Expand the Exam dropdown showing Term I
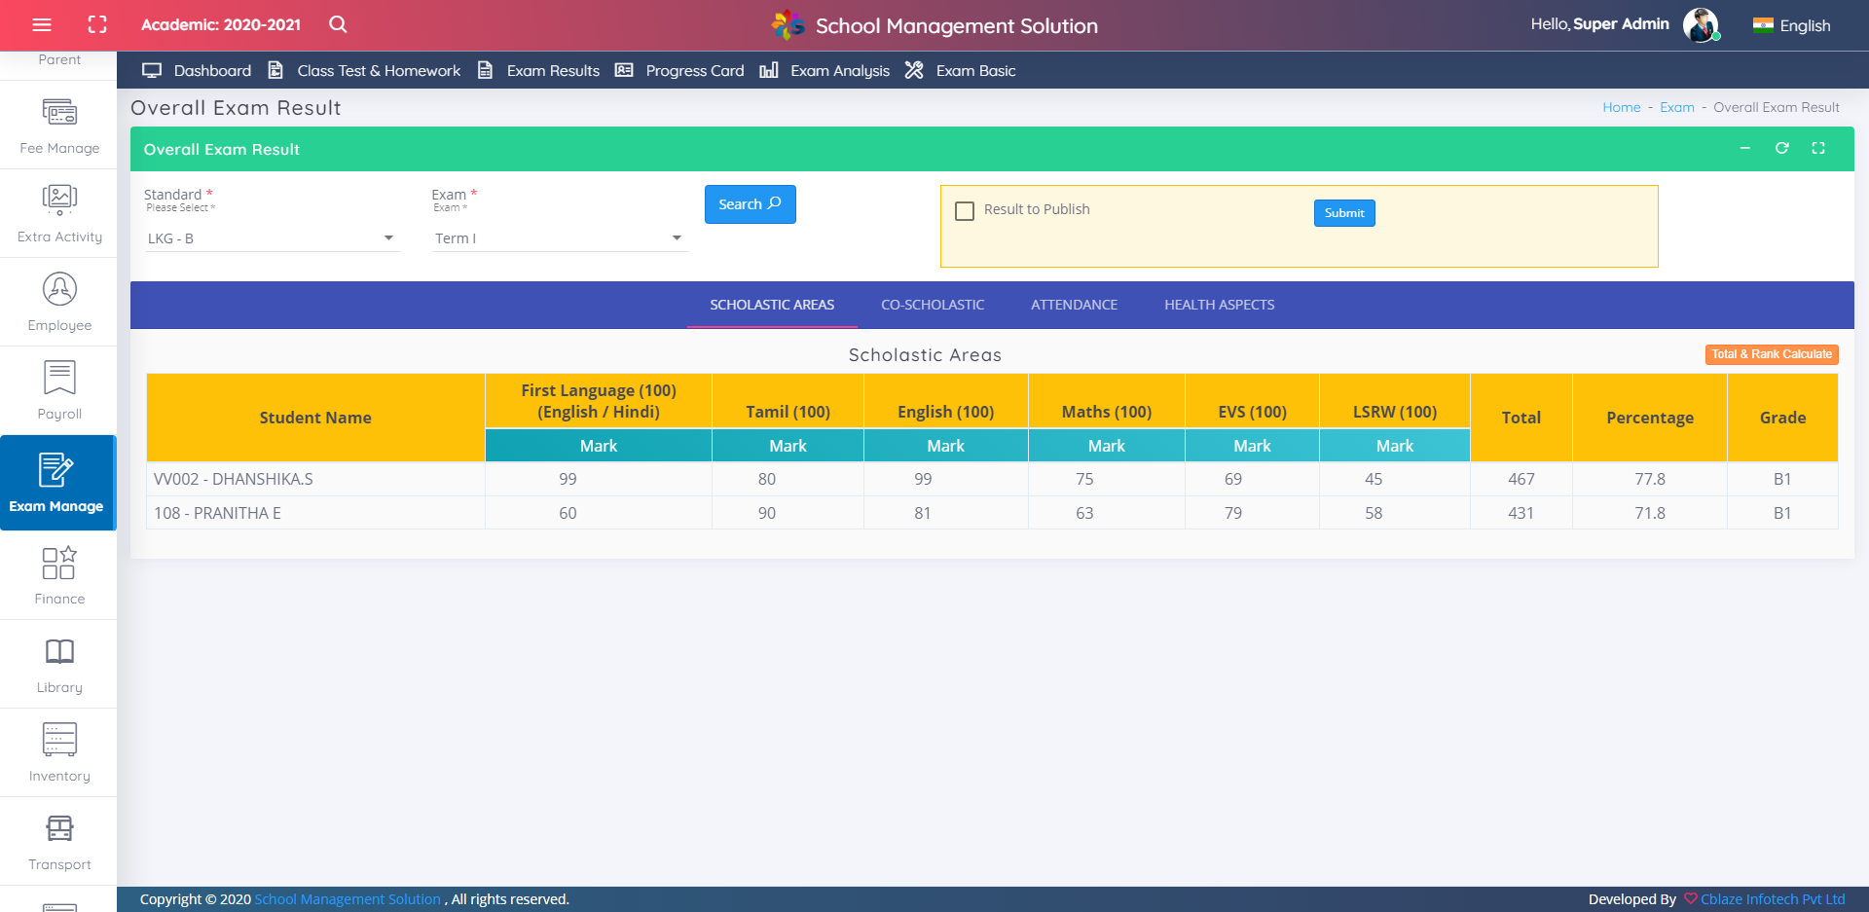 559,238
